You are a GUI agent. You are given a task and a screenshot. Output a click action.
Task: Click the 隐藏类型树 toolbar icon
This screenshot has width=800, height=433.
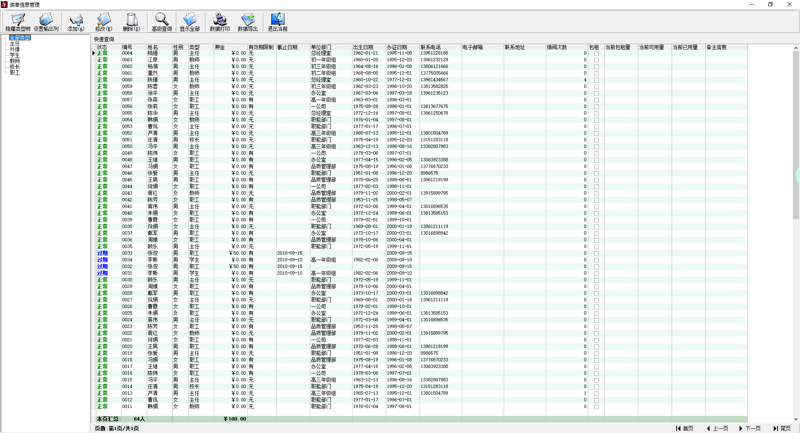pos(18,22)
